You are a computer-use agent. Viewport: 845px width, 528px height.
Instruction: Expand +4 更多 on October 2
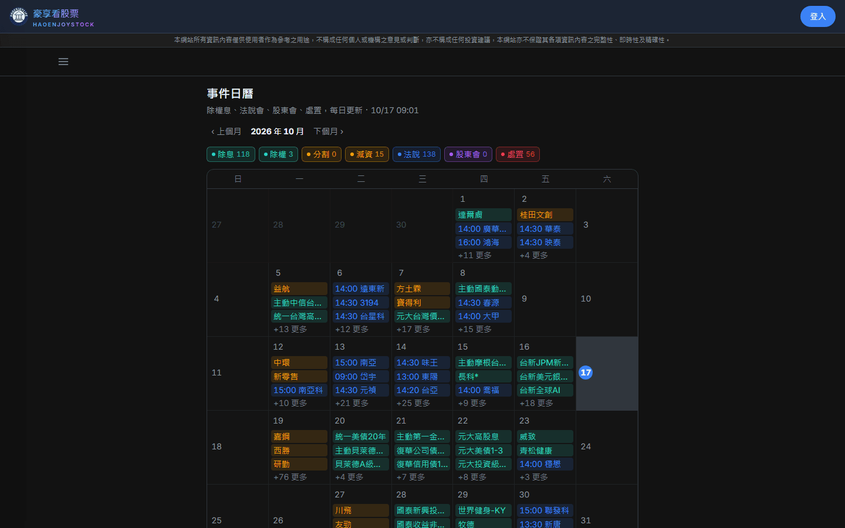[534, 255]
